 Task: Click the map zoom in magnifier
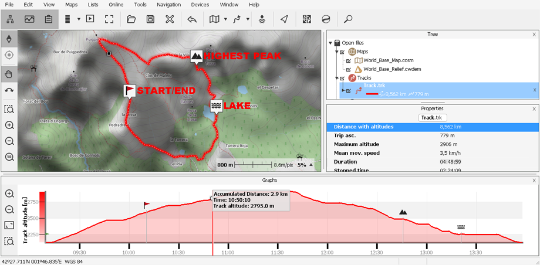[9, 125]
